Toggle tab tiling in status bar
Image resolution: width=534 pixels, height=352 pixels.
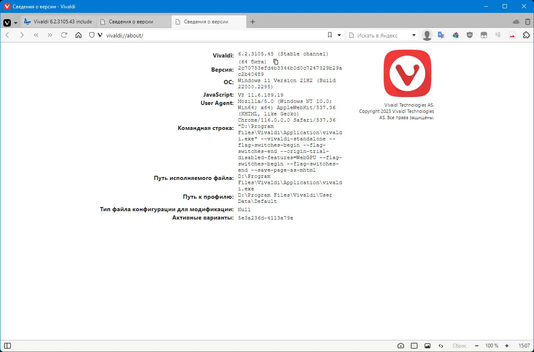414,346
